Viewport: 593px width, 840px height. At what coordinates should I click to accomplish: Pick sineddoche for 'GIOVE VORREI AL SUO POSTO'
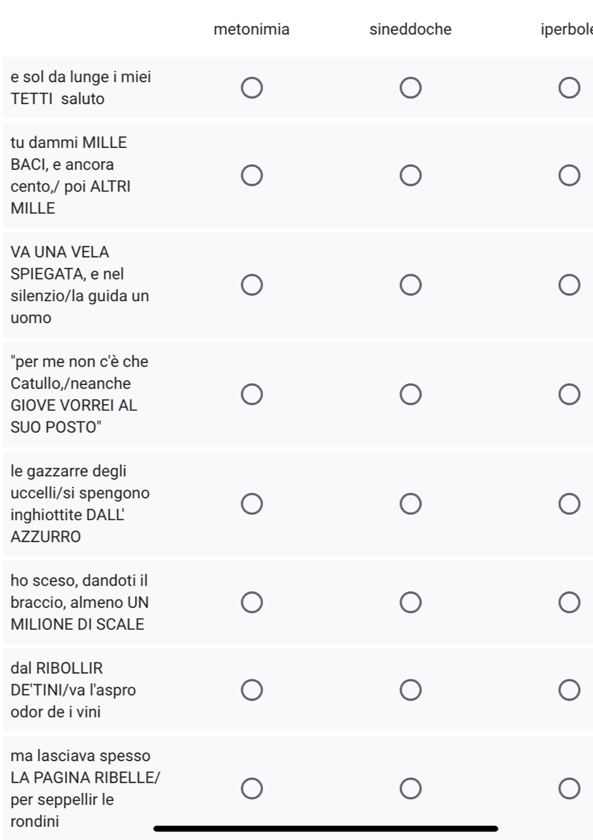(411, 394)
